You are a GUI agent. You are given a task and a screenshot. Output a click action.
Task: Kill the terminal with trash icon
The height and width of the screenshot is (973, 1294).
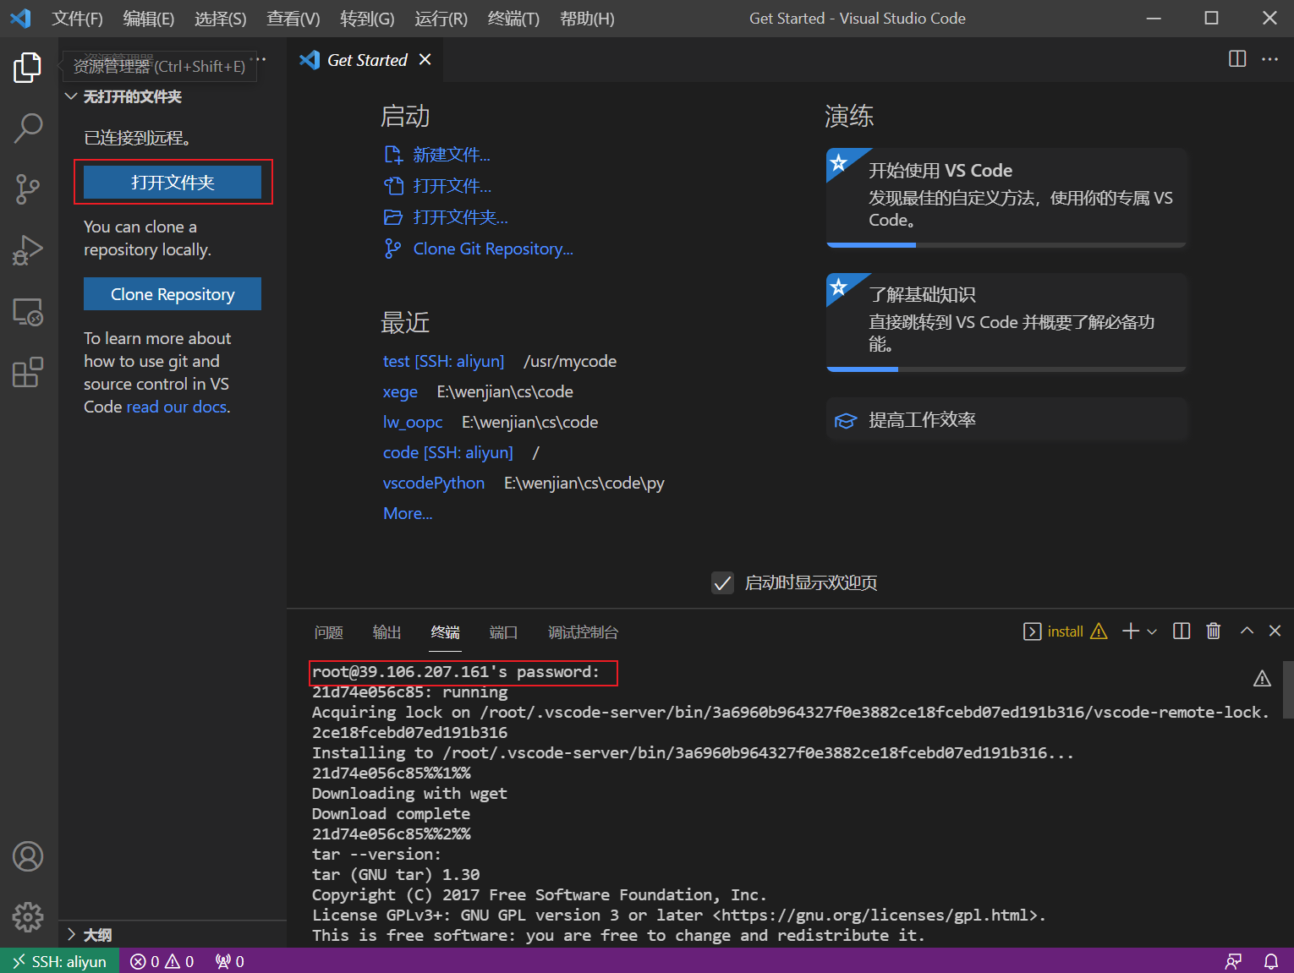pos(1214,631)
